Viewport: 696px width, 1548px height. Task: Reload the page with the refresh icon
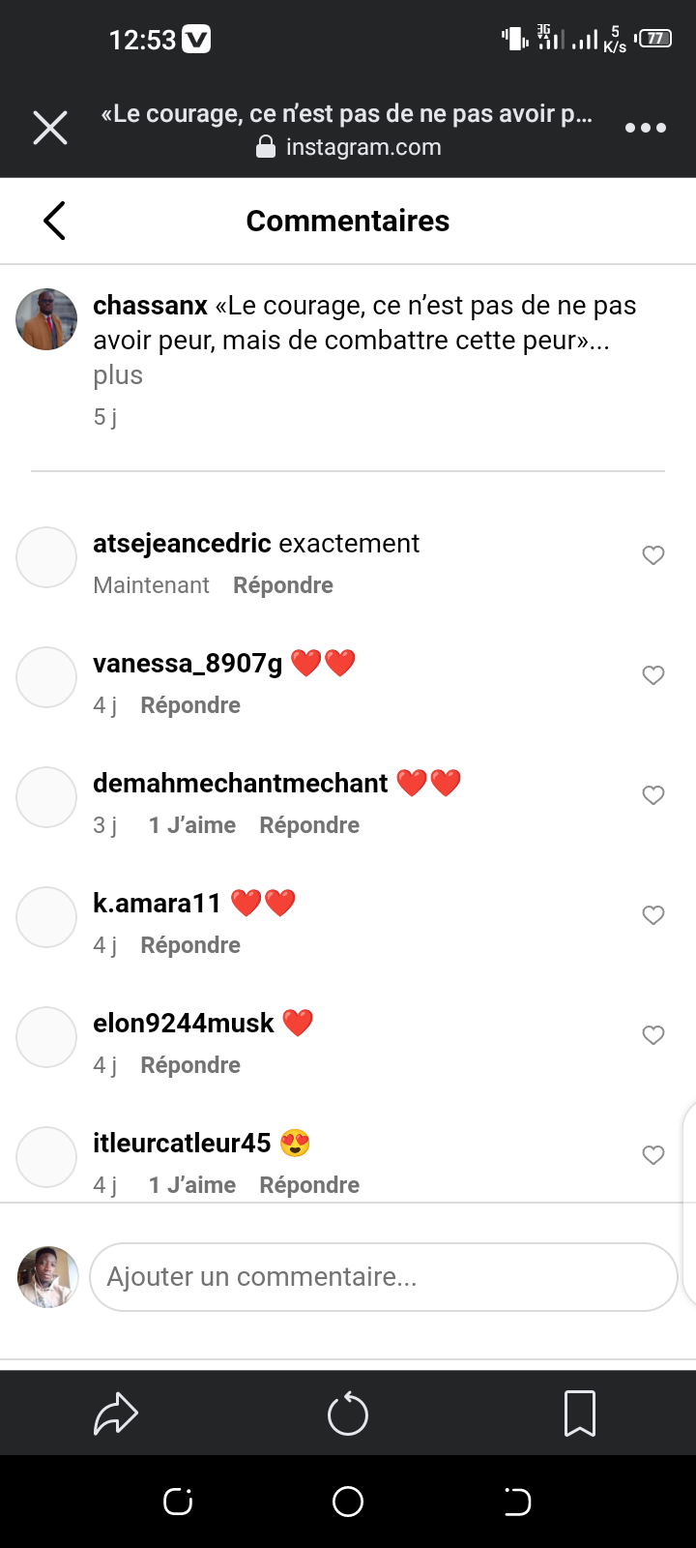348,1414
